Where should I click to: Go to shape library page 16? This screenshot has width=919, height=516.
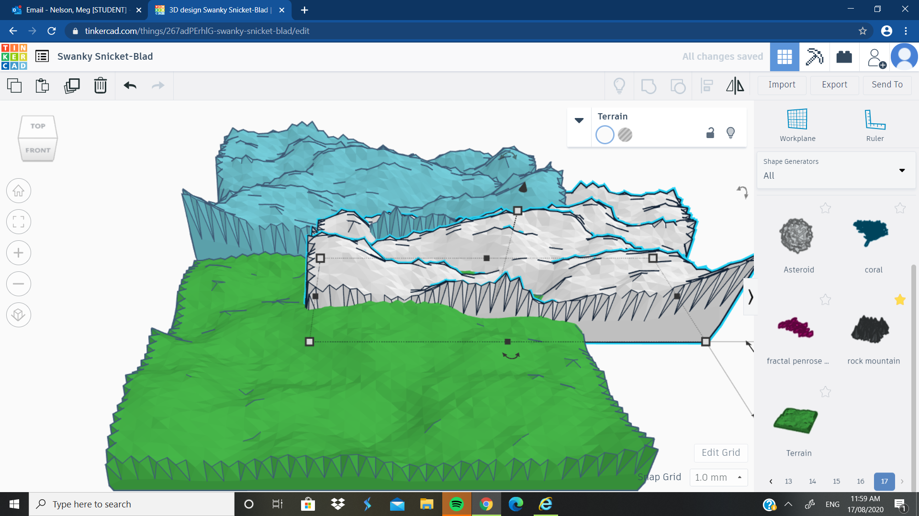pyautogui.click(x=861, y=482)
